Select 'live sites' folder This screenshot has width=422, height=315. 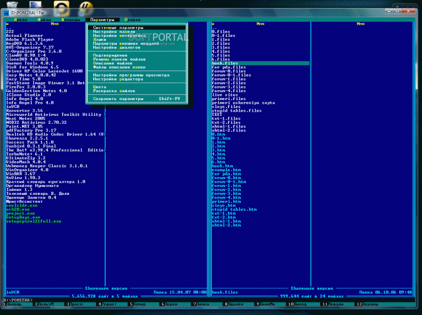[225, 95]
